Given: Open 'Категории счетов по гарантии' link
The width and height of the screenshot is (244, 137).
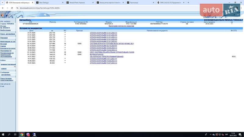Looking at the screenshot, I should (121, 26).
